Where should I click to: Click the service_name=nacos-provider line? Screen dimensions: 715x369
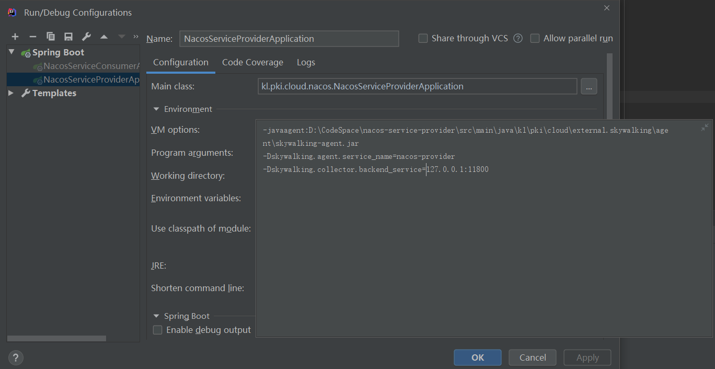(x=359, y=156)
